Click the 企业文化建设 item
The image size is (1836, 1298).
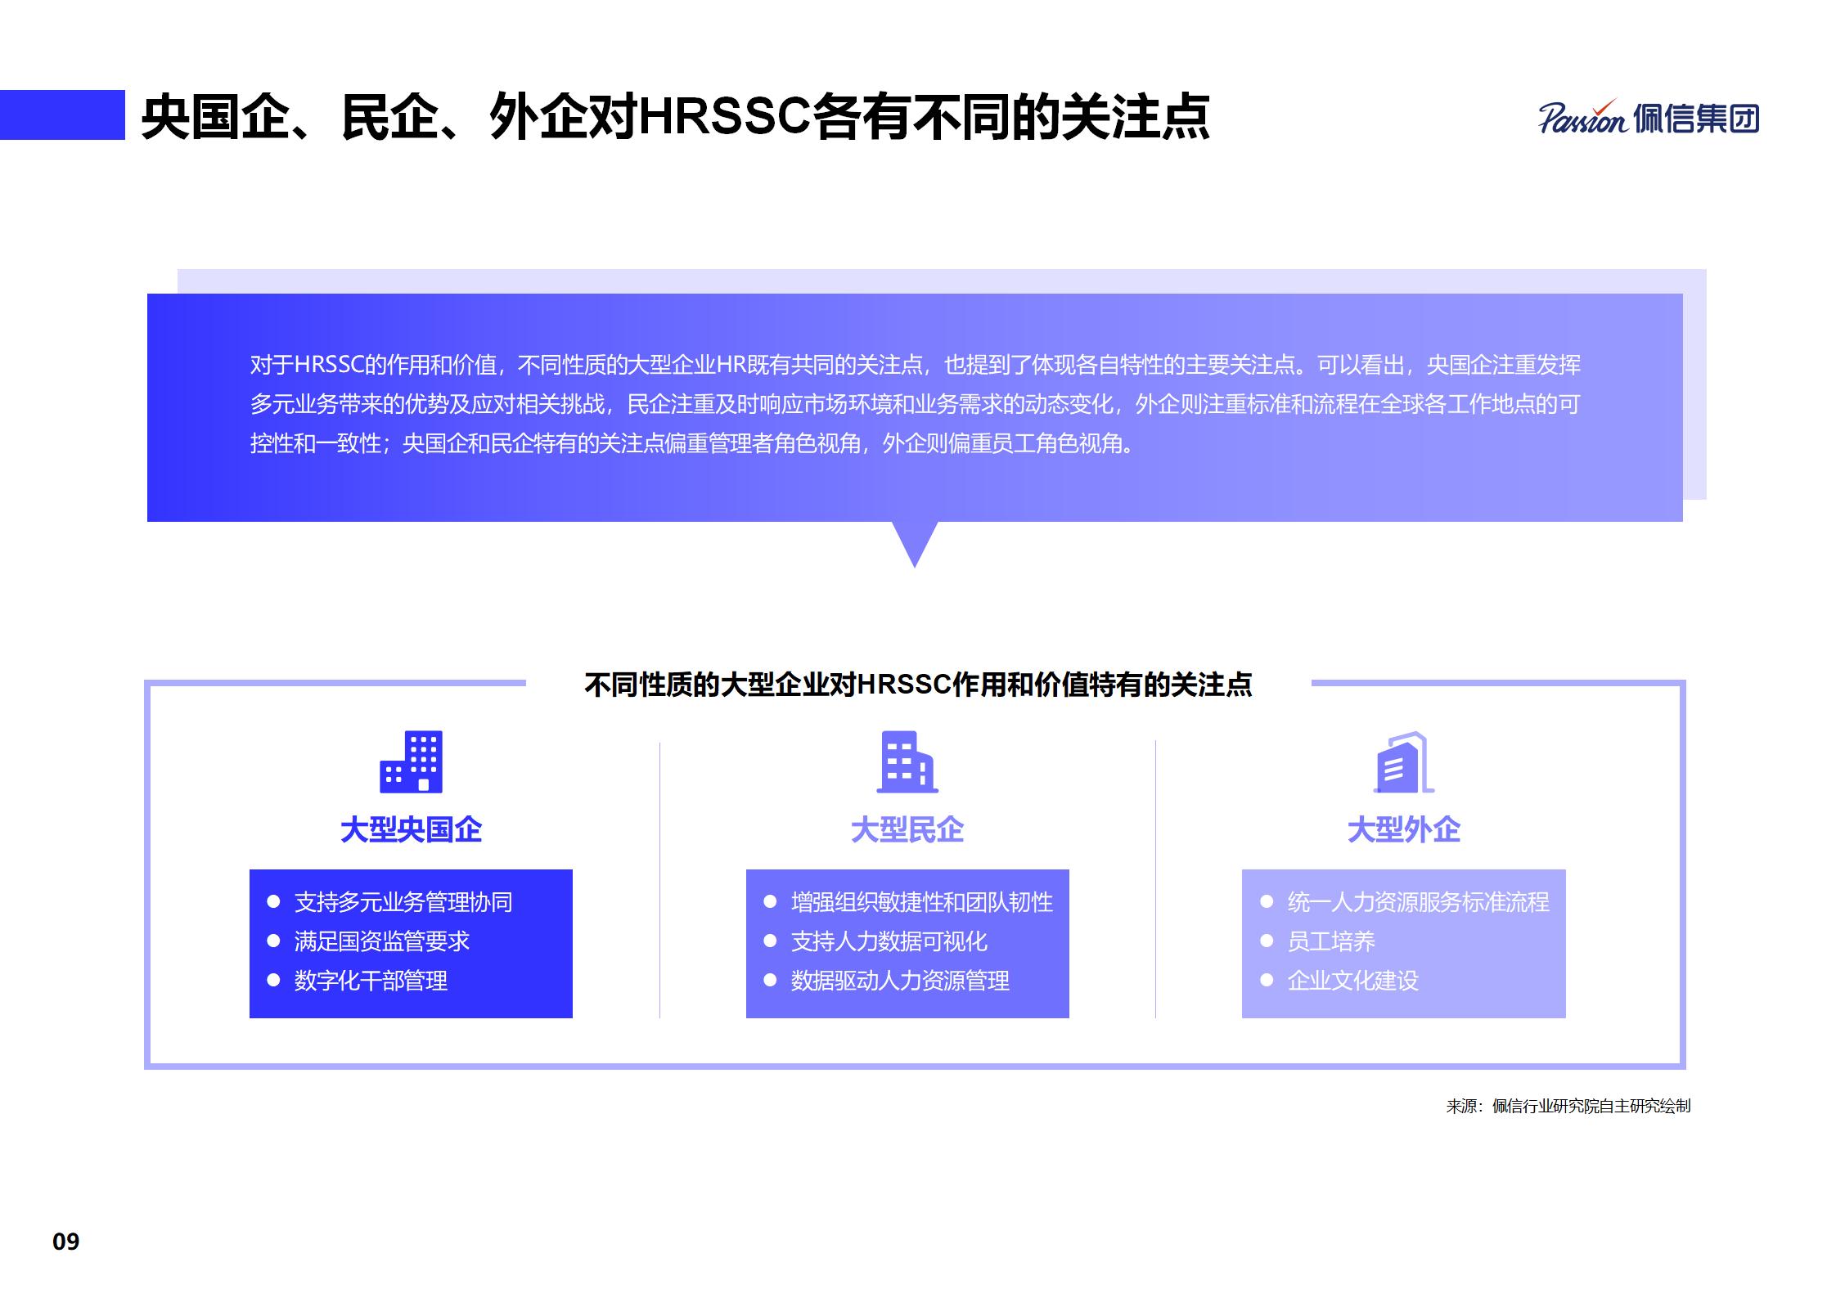point(1352,981)
